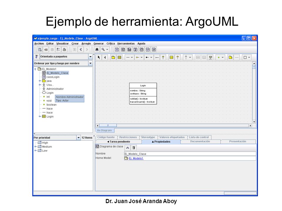
Task: Open the project properties toolbar icon
Action: [x=58, y=50]
